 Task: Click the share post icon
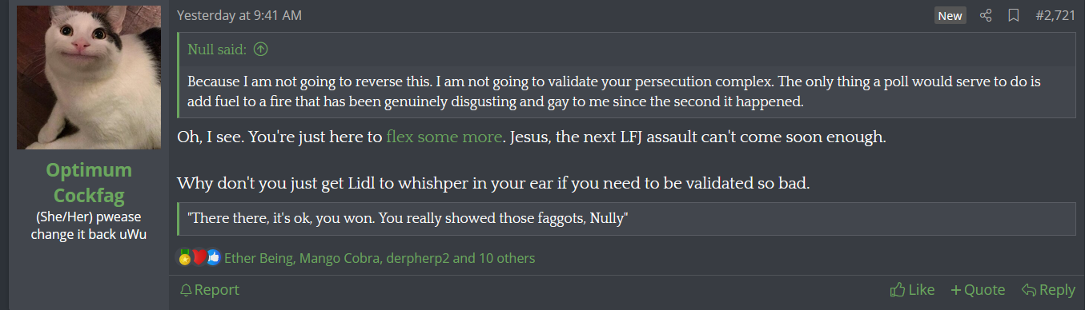pos(986,16)
